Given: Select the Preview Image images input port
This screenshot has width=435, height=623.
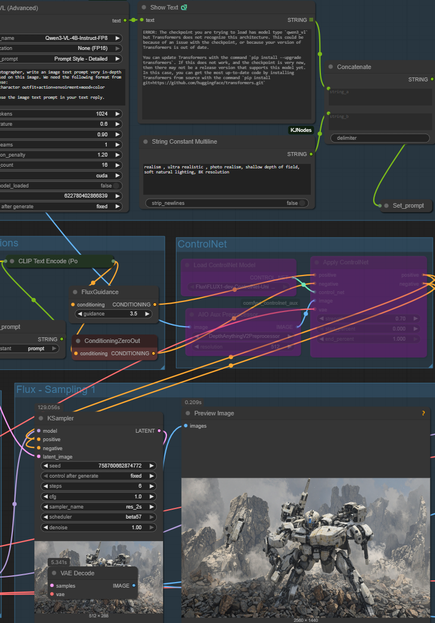Looking at the screenshot, I should (x=185, y=426).
